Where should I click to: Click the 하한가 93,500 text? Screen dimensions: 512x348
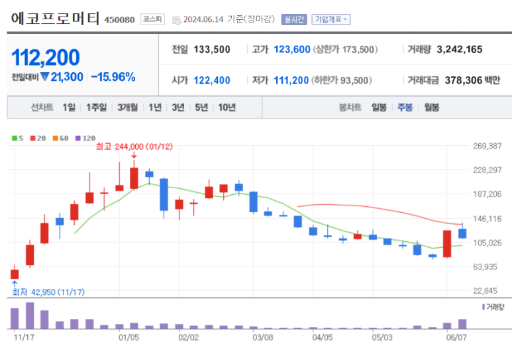342,80
